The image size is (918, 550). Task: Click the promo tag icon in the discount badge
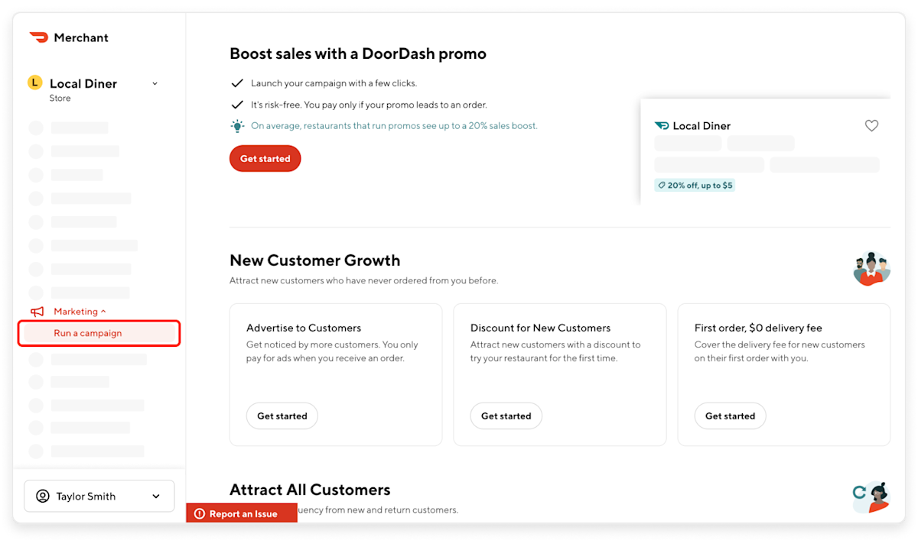click(x=661, y=185)
